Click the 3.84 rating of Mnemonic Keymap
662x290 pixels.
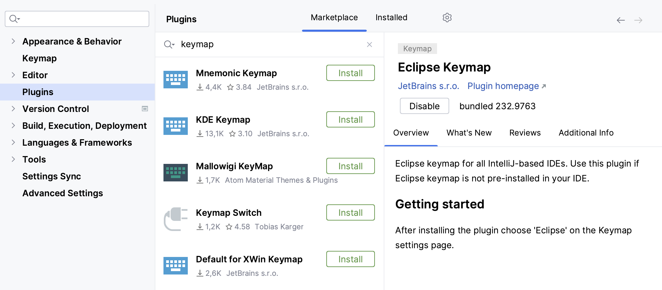pos(244,87)
